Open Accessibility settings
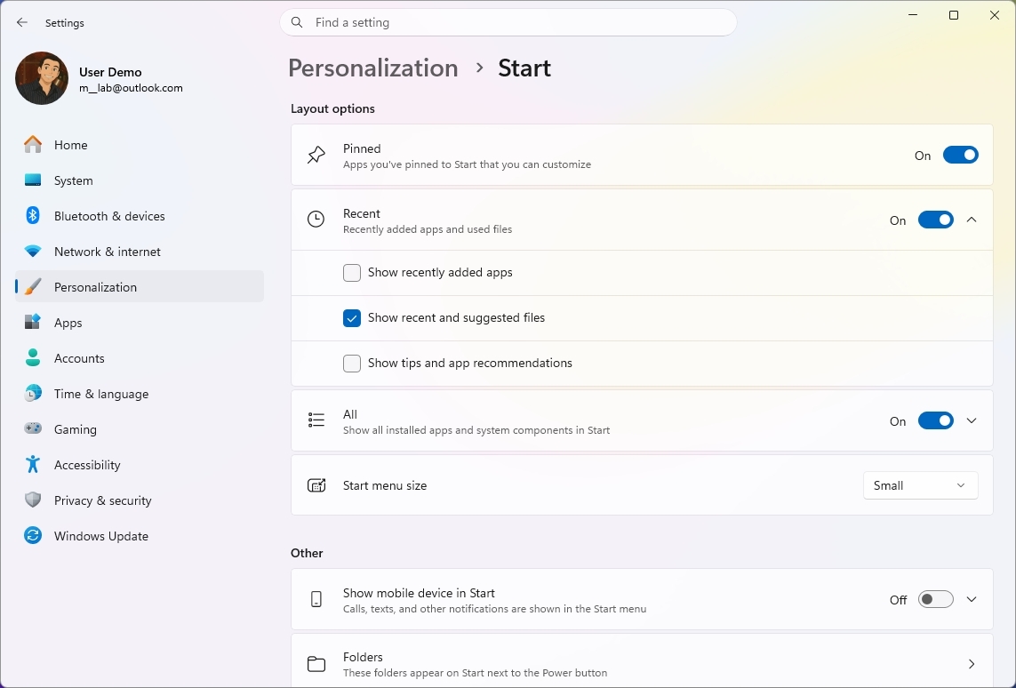Screen dimensions: 1016x688 pos(140,465)
